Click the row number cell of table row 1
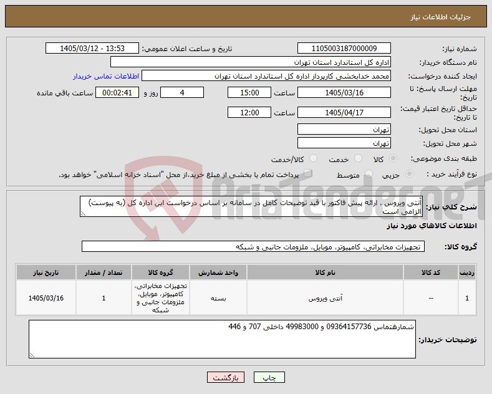The image size is (492, 394). [467, 298]
